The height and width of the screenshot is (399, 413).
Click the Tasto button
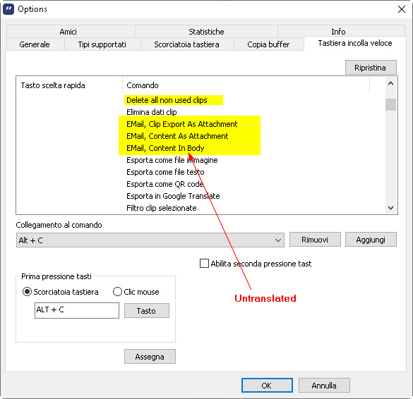(x=146, y=311)
